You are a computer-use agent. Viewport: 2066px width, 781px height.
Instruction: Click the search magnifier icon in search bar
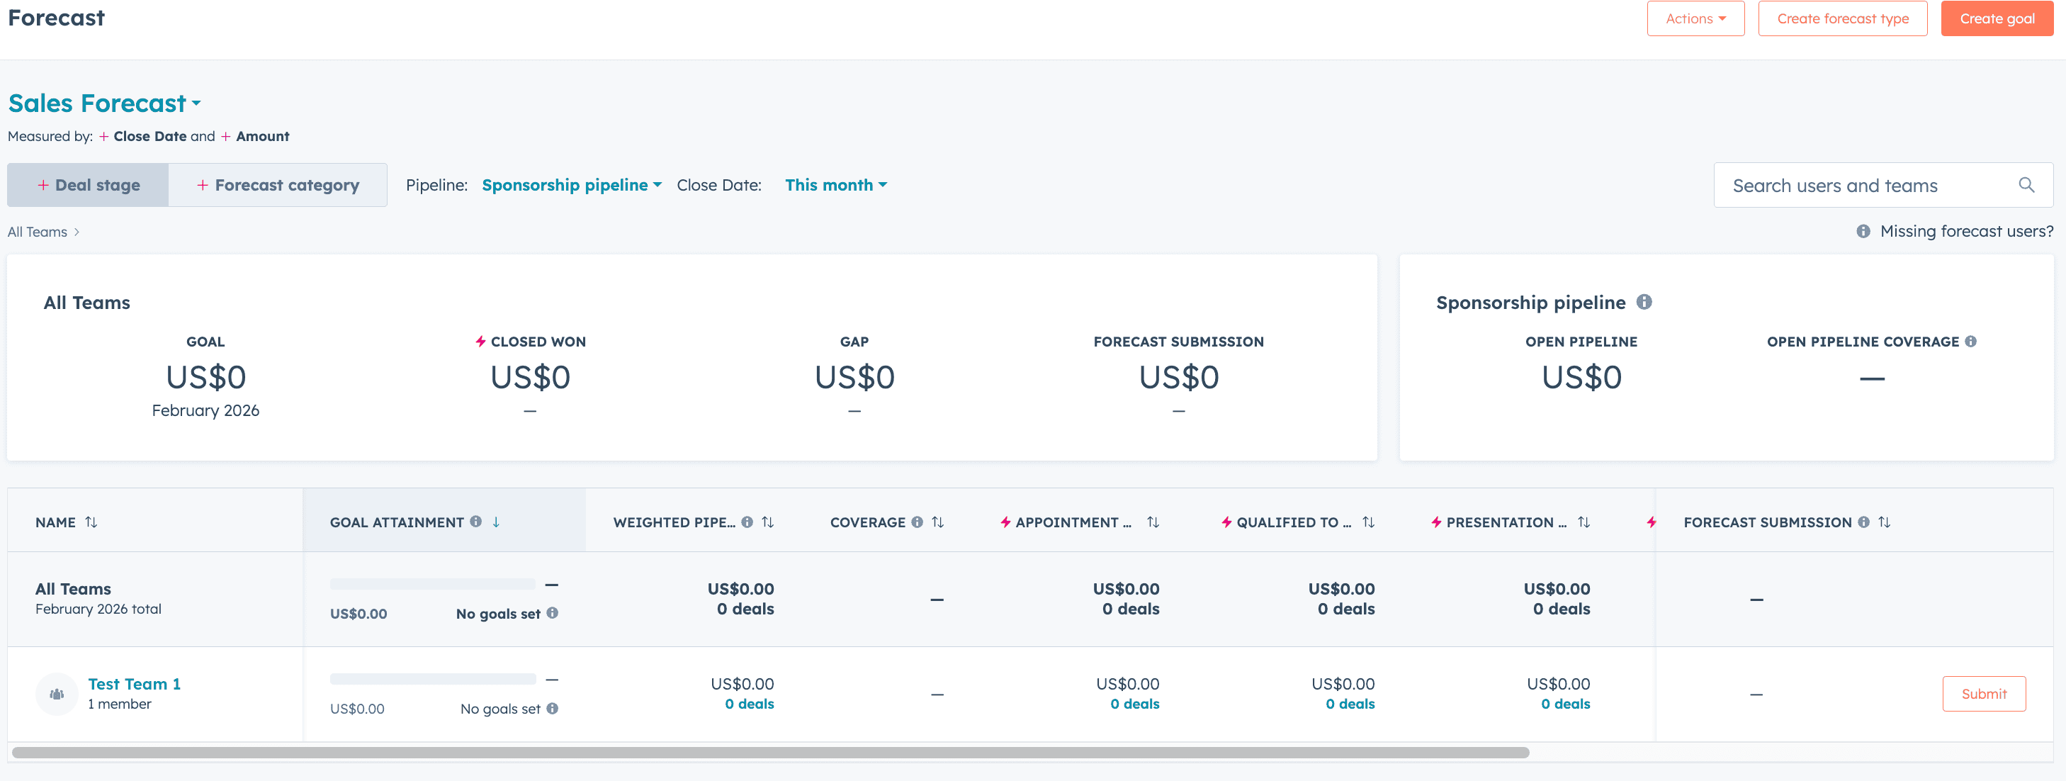[x=2027, y=184]
